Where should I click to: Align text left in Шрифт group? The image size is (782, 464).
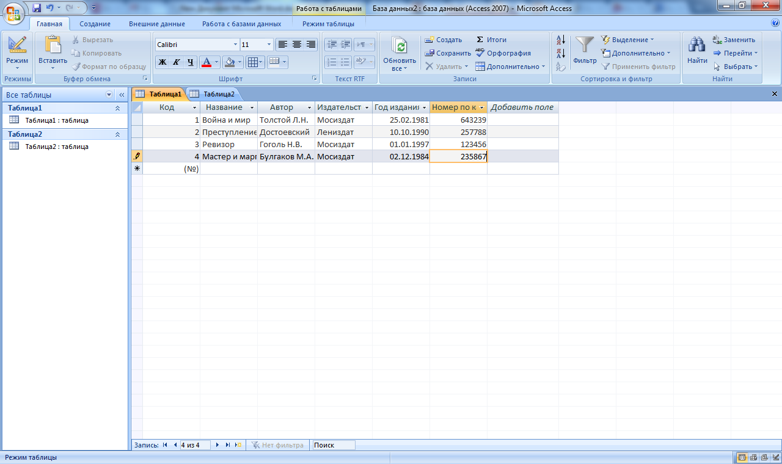click(282, 45)
